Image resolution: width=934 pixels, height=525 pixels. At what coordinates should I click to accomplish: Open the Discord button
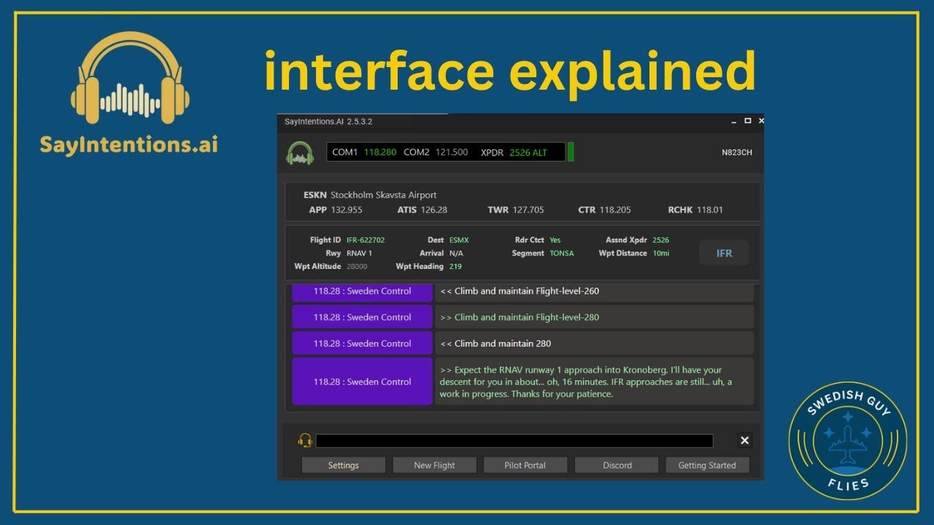tap(617, 465)
